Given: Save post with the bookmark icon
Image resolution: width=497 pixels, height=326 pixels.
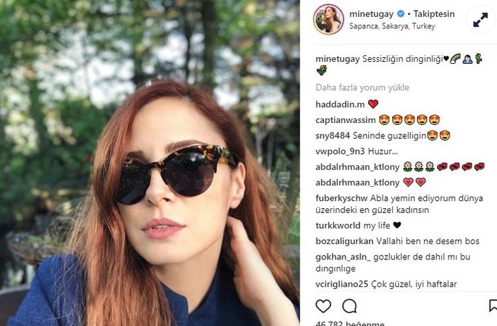Looking at the screenshot, I should (493, 306).
